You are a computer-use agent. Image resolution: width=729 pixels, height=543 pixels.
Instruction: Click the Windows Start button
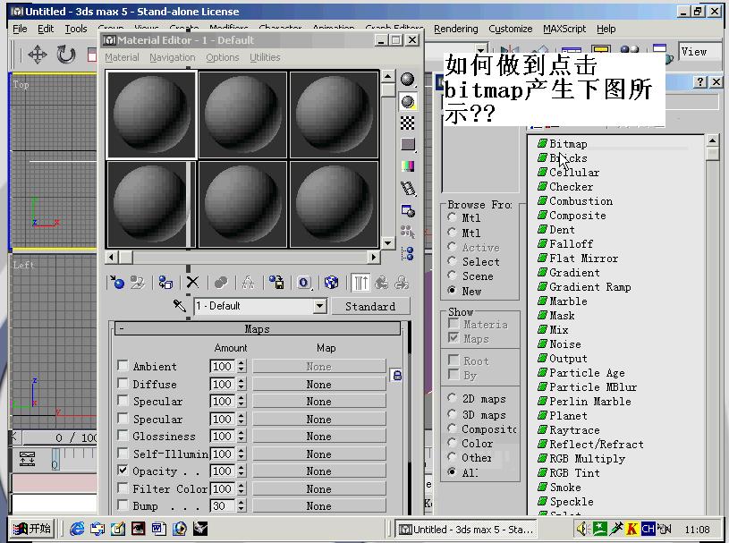pyautogui.click(x=31, y=529)
